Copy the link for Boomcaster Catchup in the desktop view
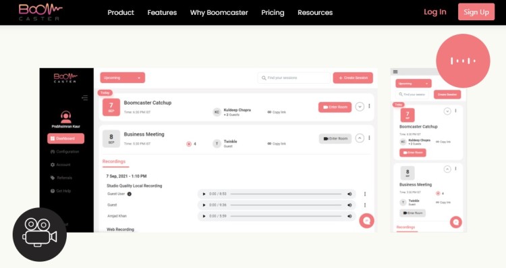 point(277,112)
